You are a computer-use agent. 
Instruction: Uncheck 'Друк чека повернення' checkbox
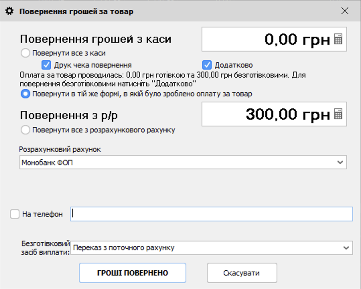tap(46, 65)
